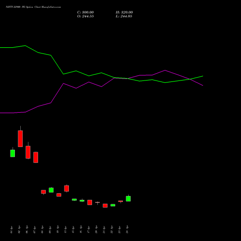Click the red candle above 07 Apr
The image size is (241, 241).
coord(36,157)
